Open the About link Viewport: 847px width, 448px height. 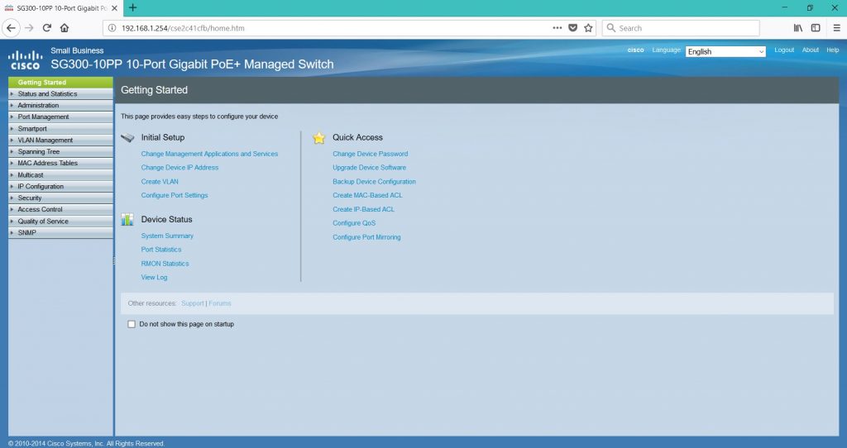pyautogui.click(x=810, y=50)
